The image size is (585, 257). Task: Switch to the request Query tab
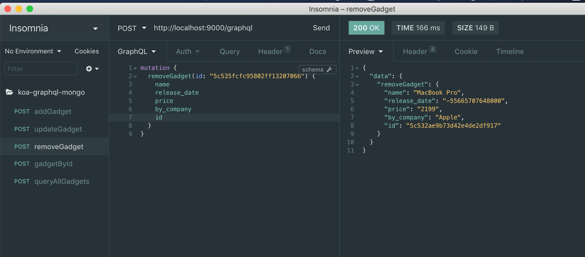tap(230, 51)
